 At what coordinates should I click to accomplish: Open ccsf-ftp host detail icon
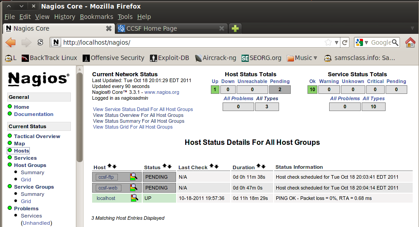134,177
